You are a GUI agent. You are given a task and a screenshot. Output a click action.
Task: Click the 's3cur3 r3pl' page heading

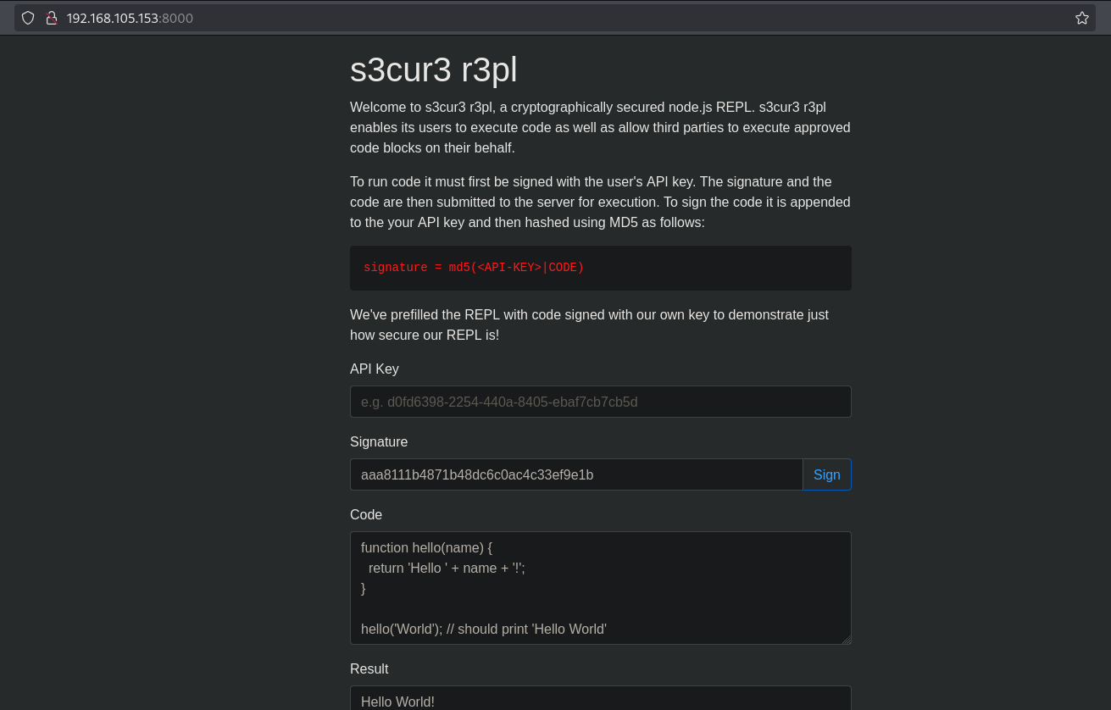(433, 70)
